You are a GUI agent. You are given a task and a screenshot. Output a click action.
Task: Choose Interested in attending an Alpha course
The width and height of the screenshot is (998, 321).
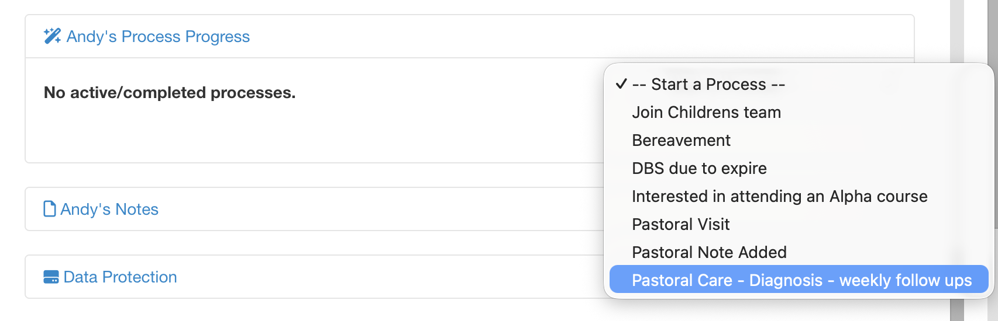(x=779, y=196)
